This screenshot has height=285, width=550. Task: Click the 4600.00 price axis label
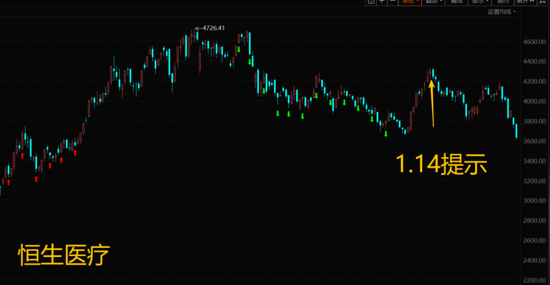coord(534,42)
